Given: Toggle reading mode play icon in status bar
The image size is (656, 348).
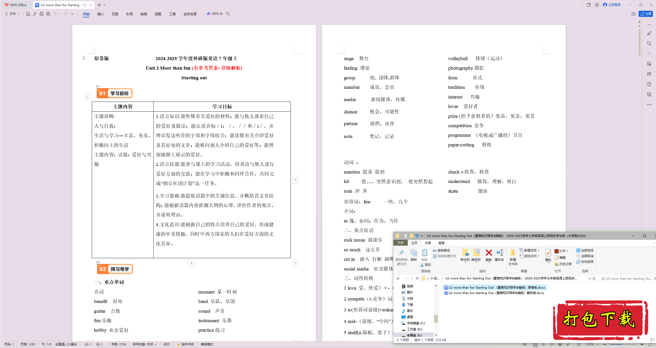Looking at the screenshot, I should tap(552, 345).
